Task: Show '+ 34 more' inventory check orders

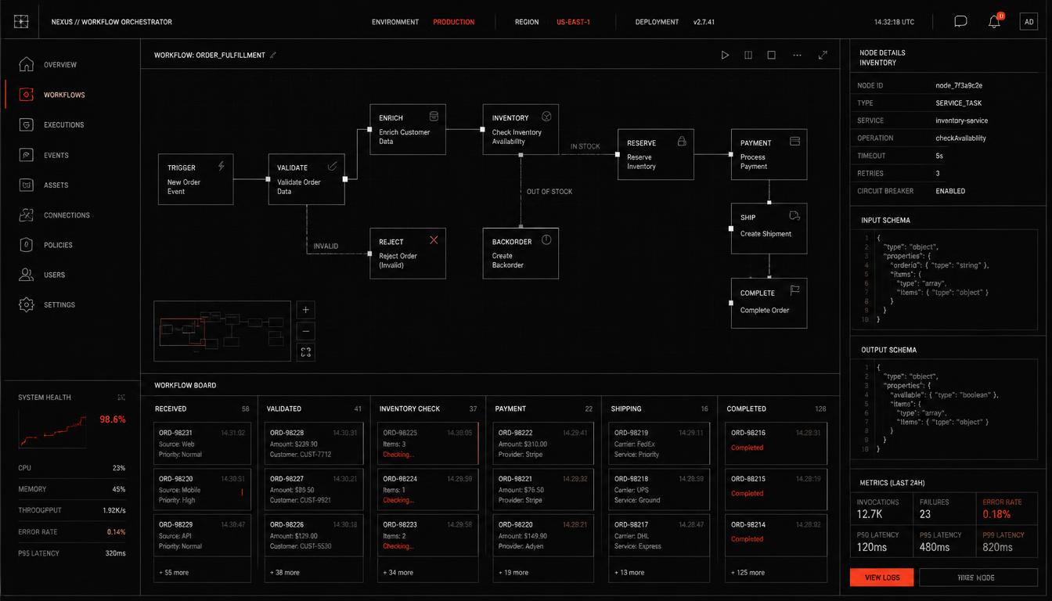Action: pos(398,572)
